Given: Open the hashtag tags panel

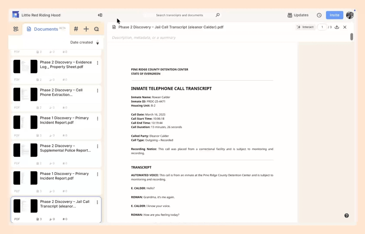Looking at the screenshot, I should (x=76, y=29).
